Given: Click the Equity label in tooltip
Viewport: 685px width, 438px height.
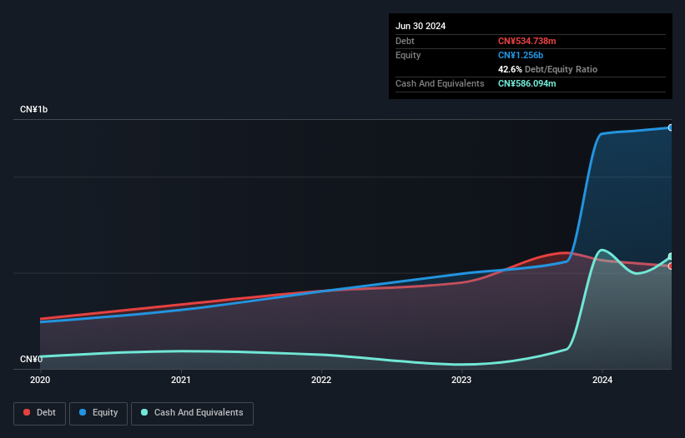Looking at the screenshot, I should click(408, 55).
